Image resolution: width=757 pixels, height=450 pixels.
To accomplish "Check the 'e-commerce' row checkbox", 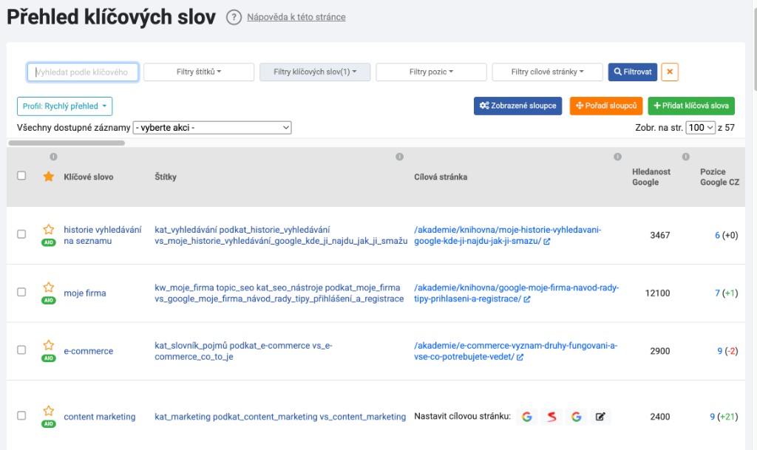I will click(x=21, y=350).
